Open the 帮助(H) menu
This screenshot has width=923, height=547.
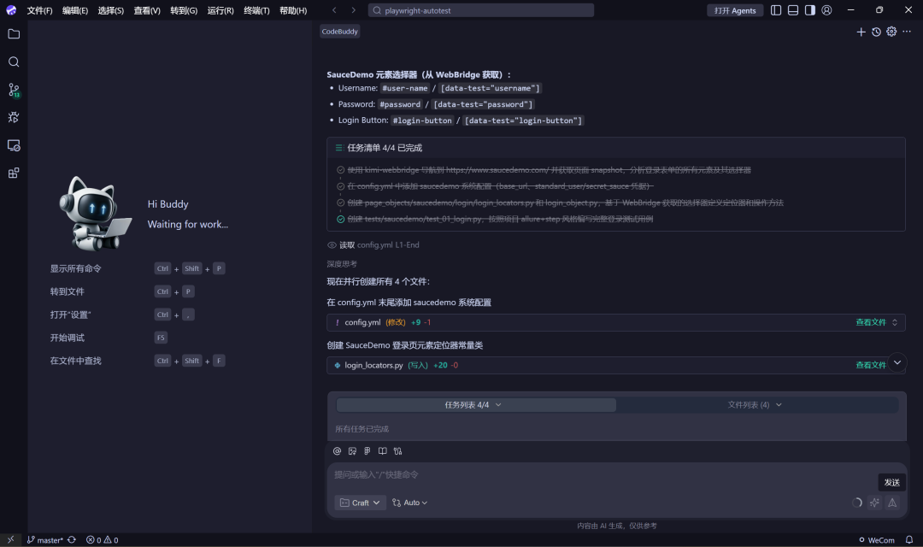click(x=293, y=10)
